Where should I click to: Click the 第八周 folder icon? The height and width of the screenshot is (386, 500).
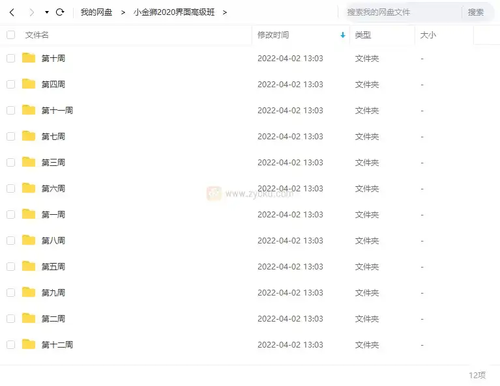tap(29, 240)
